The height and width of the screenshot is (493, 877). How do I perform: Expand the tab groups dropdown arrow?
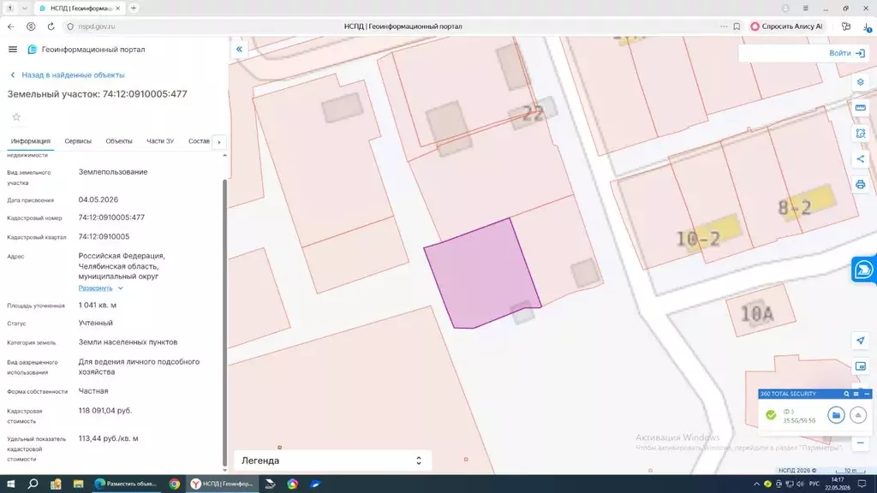(x=25, y=9)
